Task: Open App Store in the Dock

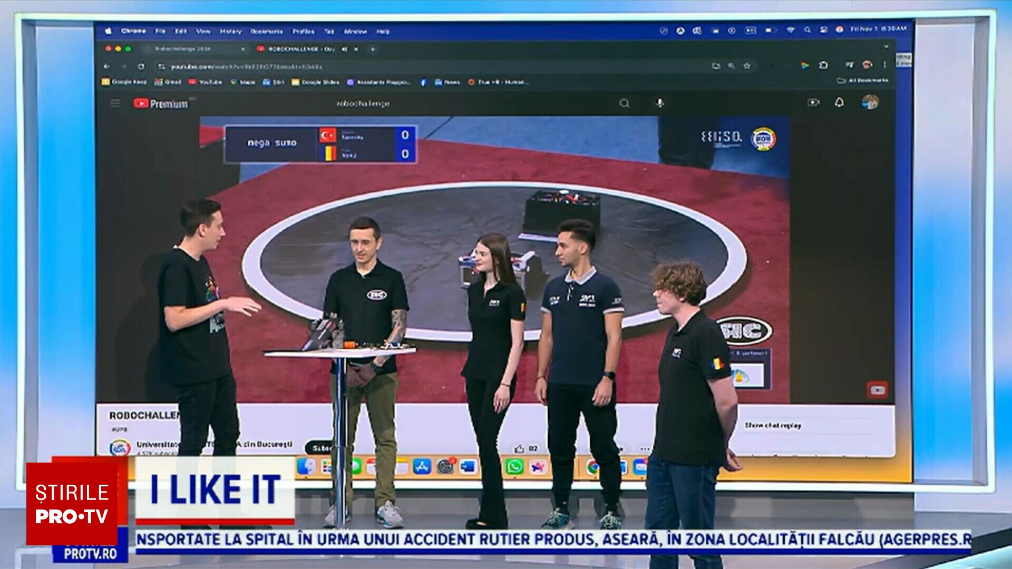Action: (x=422, y=466)
